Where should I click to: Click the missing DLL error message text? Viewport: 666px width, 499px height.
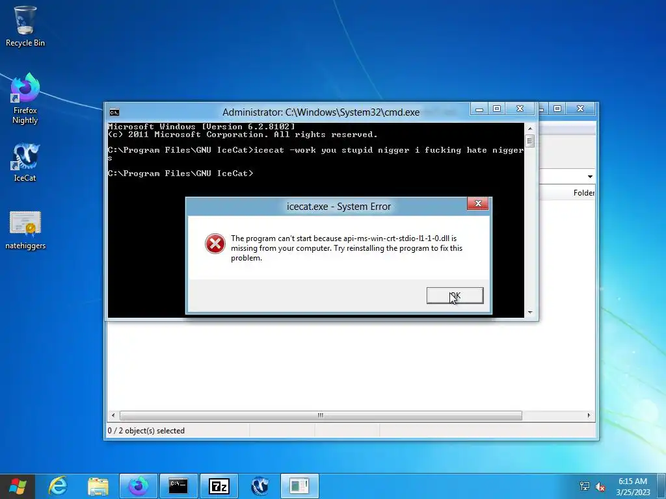347,248
